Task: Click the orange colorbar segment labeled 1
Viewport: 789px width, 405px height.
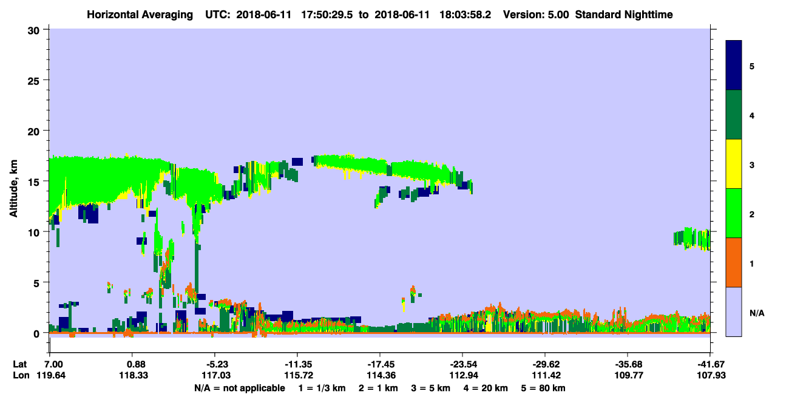Action: tap(734, 262)
